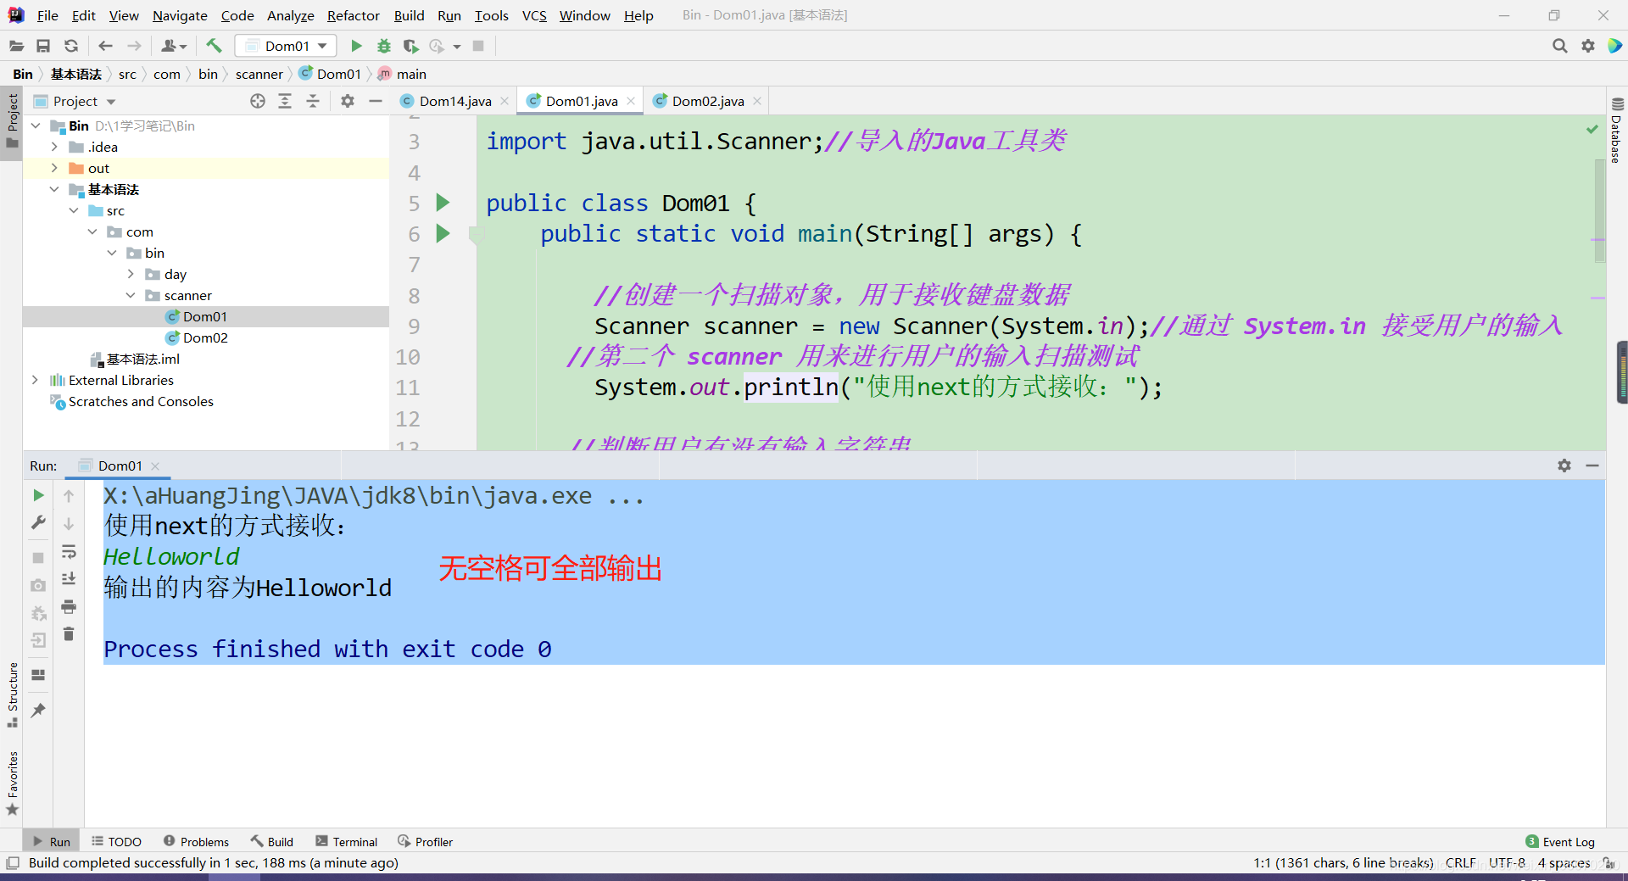Clear Run console with trash icon
Image resolution: width=1628 pixels, height=881 pixels.
coord(69,634)
